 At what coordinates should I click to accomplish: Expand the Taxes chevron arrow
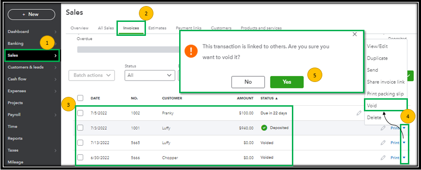[x=56, y=150]
